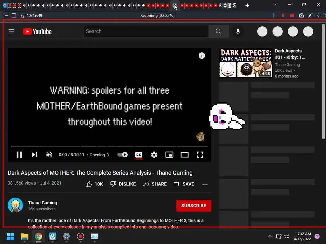Select full-screen capture mode rectangle icon
The width and height of the screenshot is (326, 244).
click(14, 15)
